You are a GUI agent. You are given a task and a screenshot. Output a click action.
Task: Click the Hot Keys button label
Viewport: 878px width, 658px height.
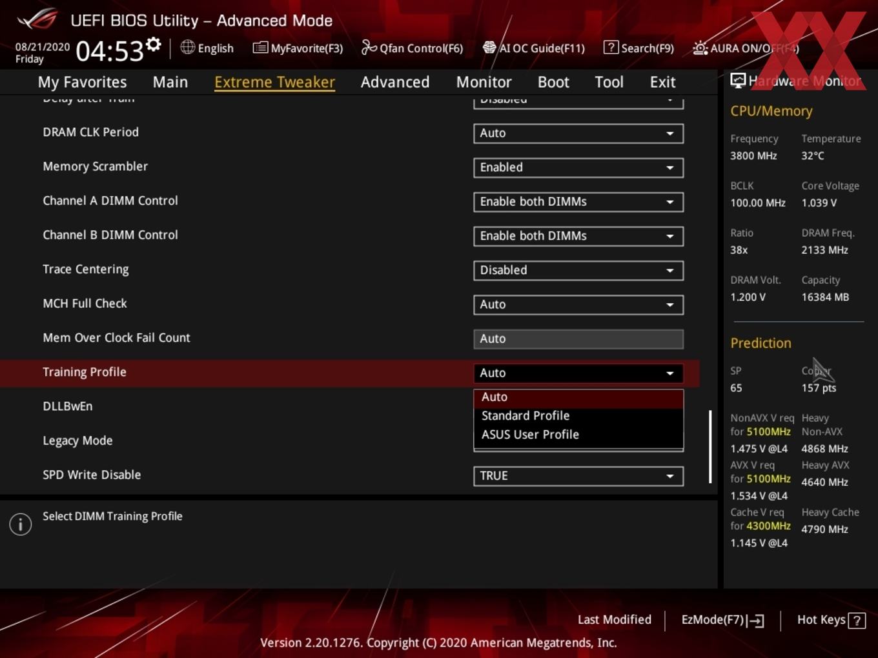[x=821, y=620]
